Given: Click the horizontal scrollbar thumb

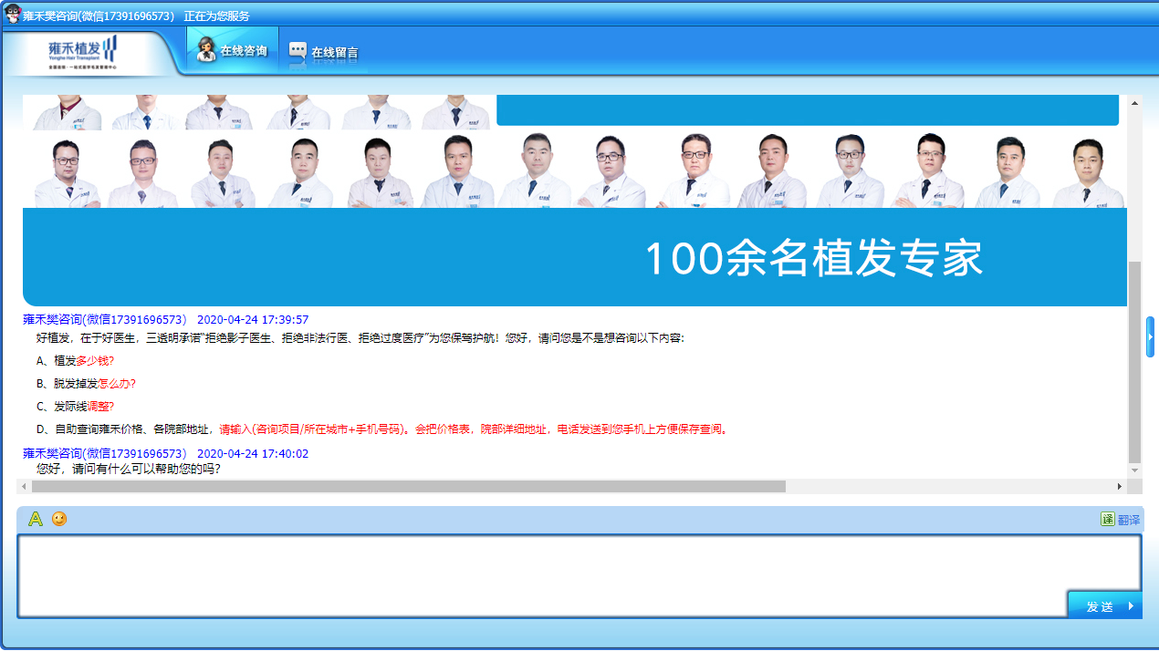Looking at the screenshot, I should click(408, 487).
